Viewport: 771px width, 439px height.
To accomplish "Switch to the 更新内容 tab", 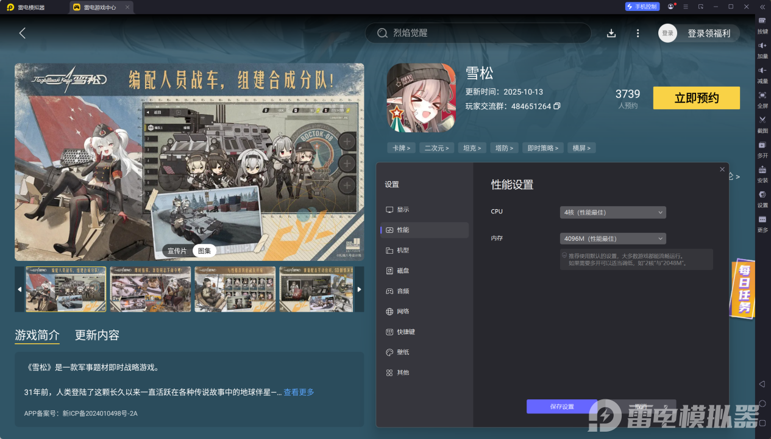I will point(97,335).
